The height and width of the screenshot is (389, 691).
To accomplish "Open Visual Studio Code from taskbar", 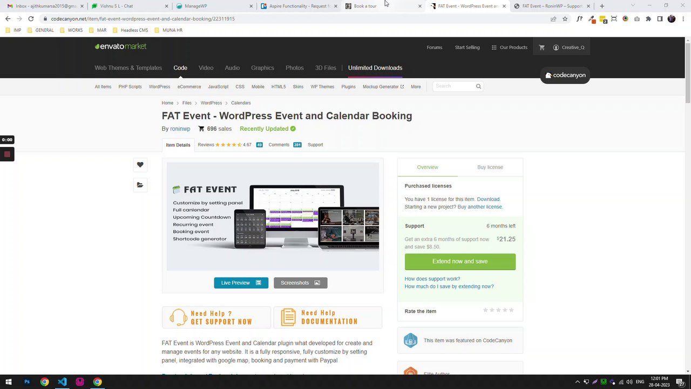I will click(62, 382).
